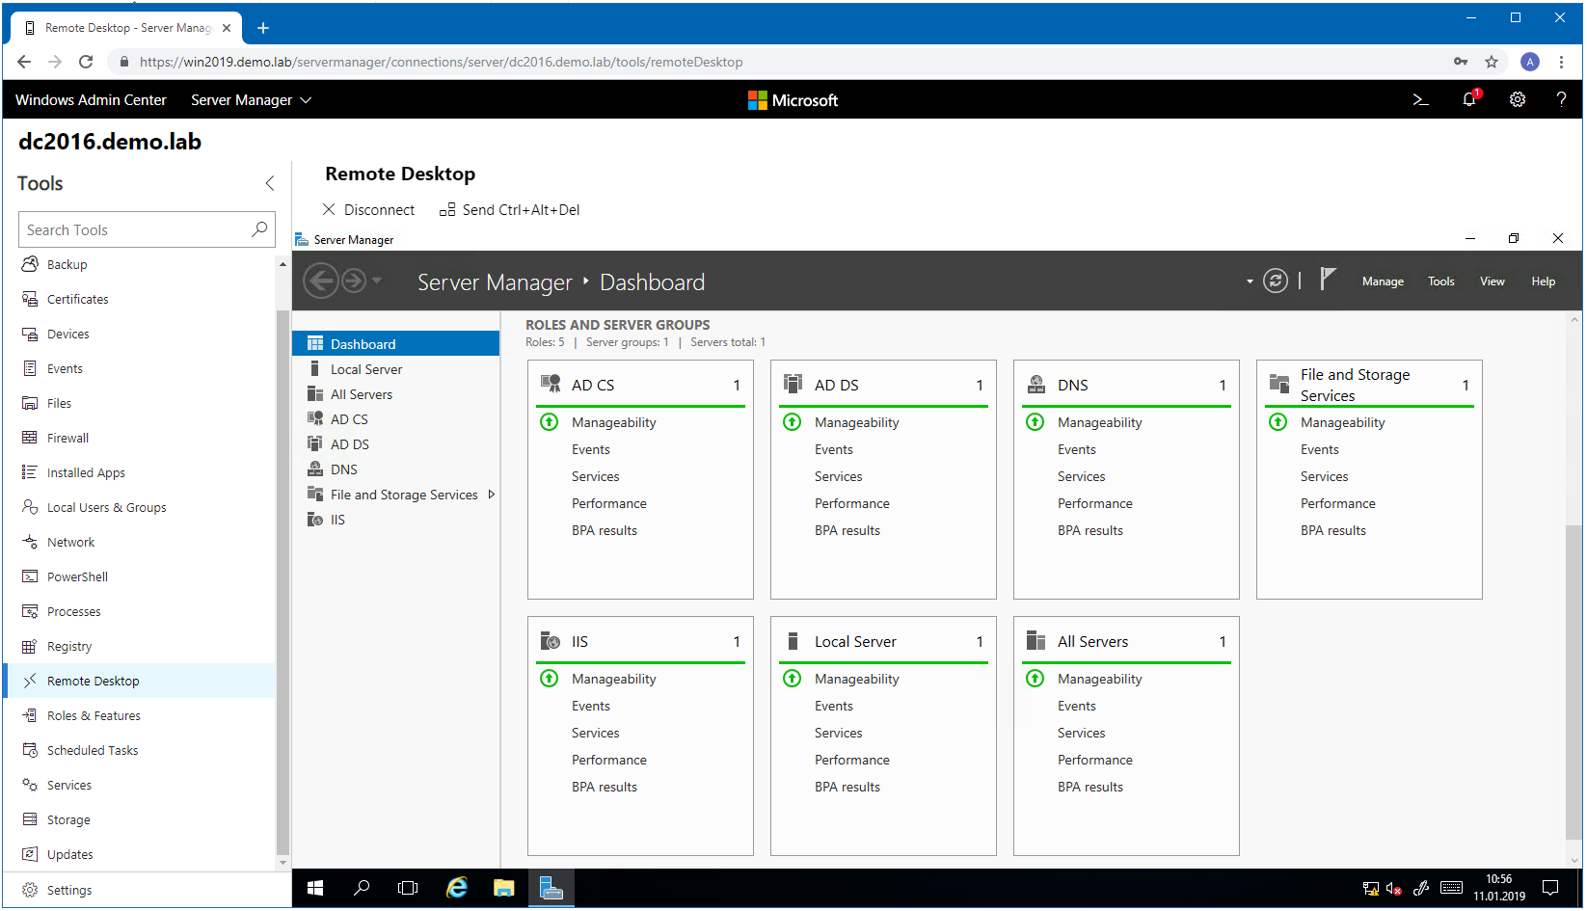Open the PowerShell console icon in the top bar
This screenshot has height=911, width=1587.
1420,99
